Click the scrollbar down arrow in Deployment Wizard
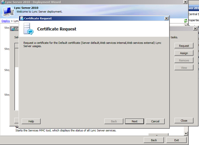This screenshot has width=199, height=145. [x=186, y=133]
